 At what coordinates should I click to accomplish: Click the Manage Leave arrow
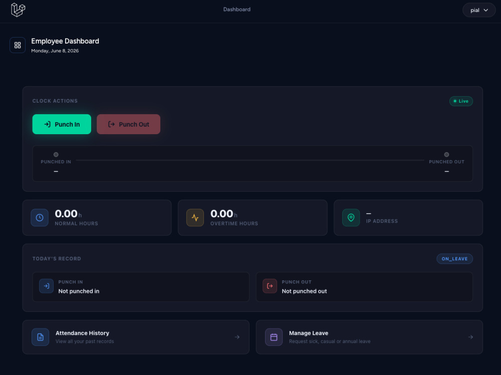[x=470, y=337]
